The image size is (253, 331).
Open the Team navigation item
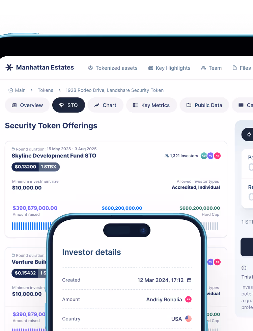[212, 68]
